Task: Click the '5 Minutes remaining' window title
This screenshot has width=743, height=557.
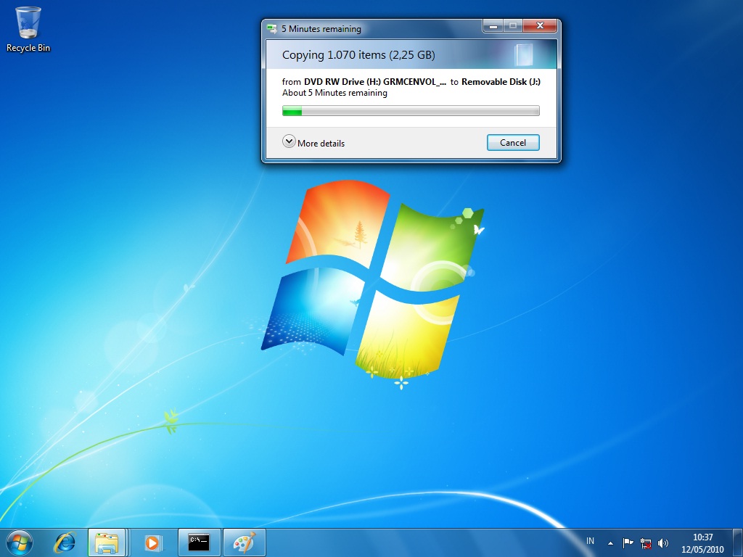Action: pos(321,29)
